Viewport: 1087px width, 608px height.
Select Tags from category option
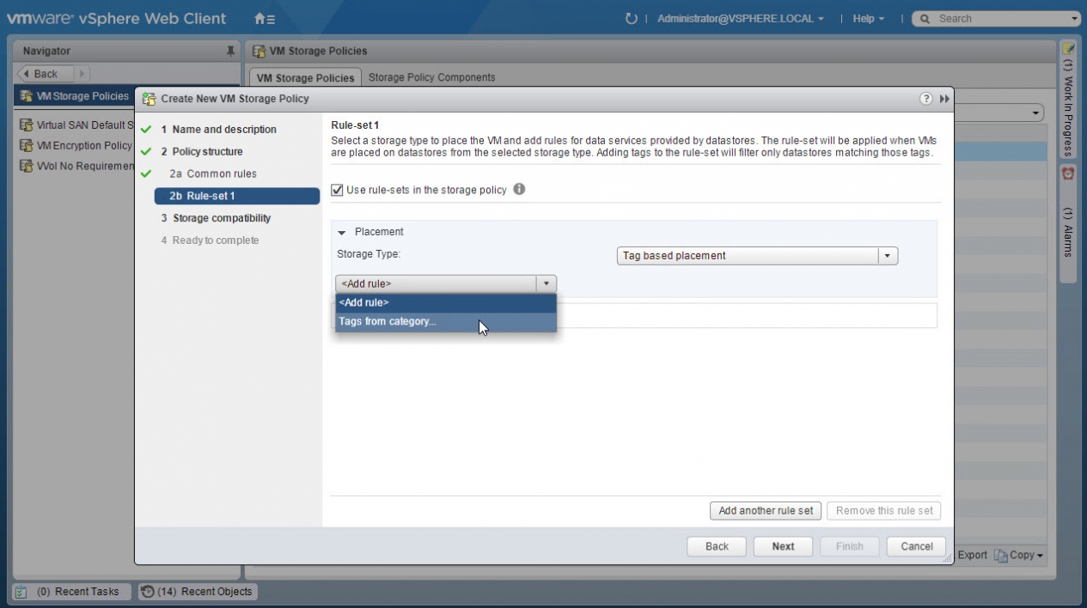point(388,322)
